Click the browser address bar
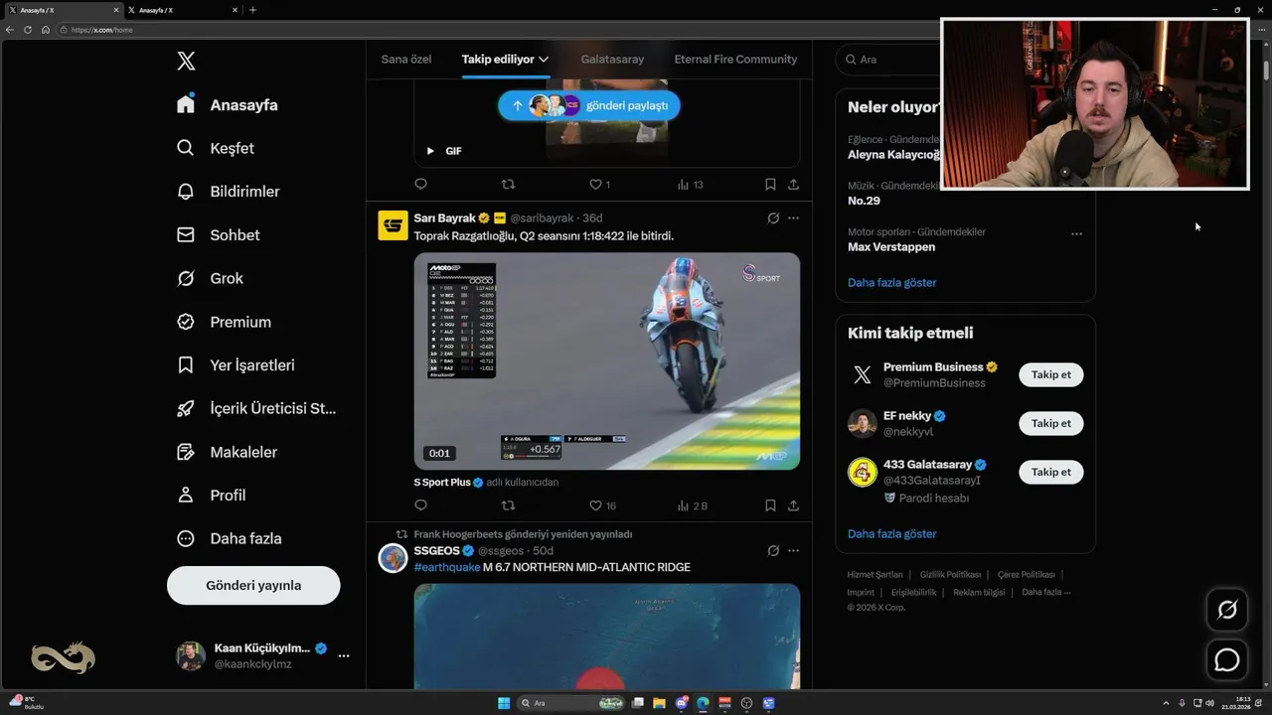1272x715 pixels. click(497, 30)
